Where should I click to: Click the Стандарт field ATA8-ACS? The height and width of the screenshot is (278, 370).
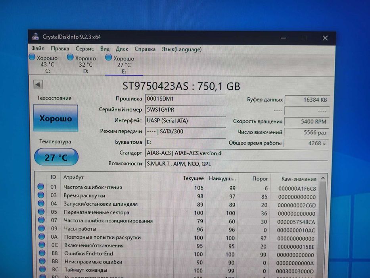pos(236,153)
